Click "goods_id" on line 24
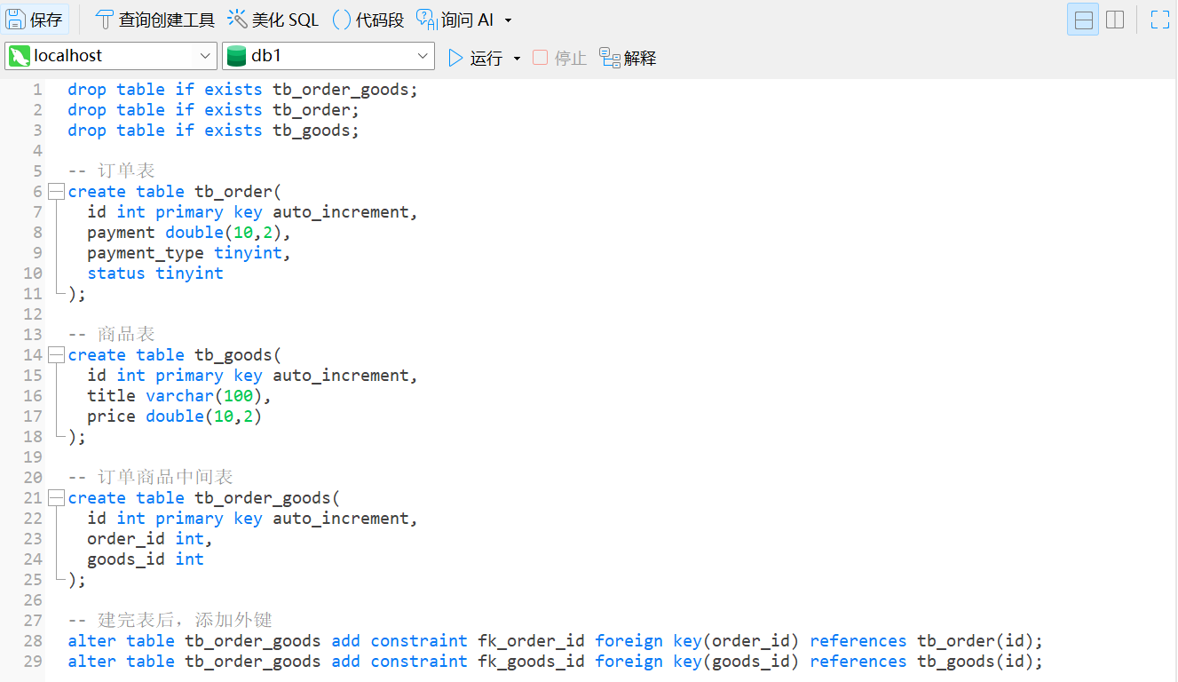Image resolution: width=1178 pixels, height=682 pixels. (126, 559)
